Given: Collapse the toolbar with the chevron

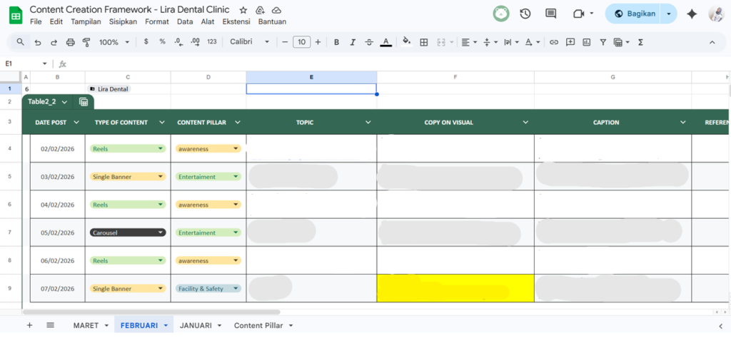Looking at the screenshot, I should [x=712, y=42].
